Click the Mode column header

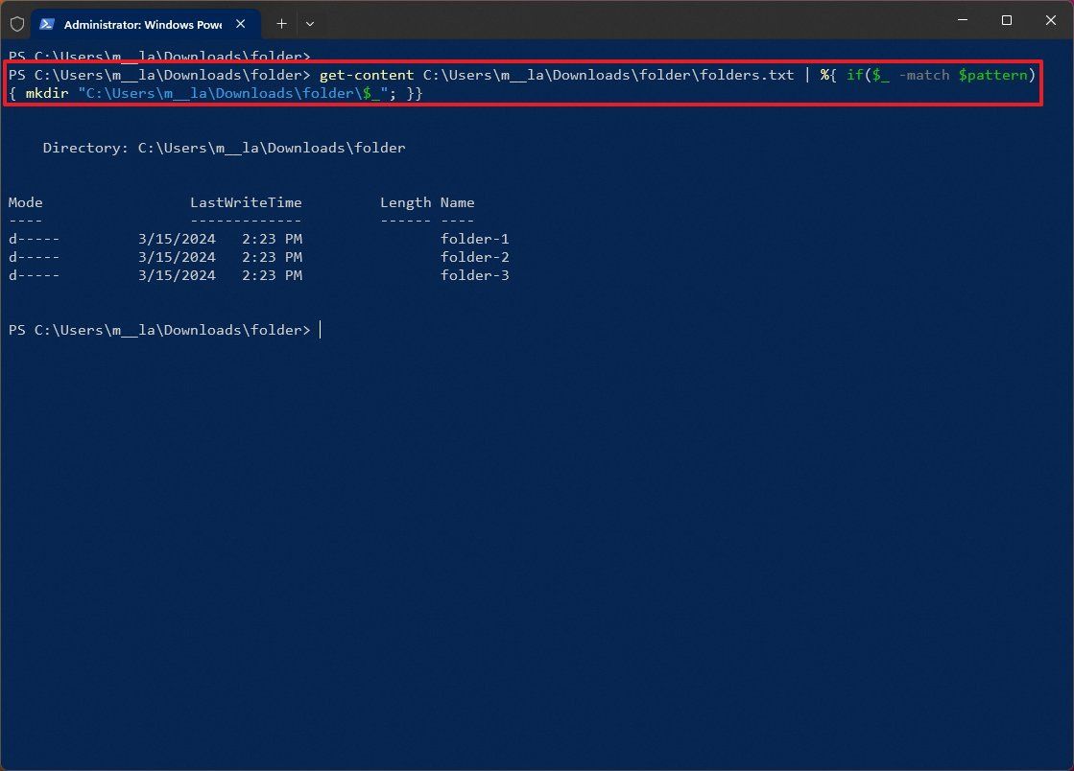[x=26, y=202]
